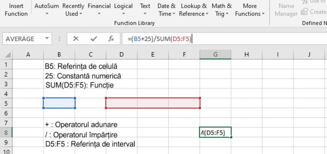
Task: Click the blue-highlighted cell B5
Action: point(59,103)
